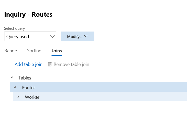Click the plus icon for Add table join
The width and height of the screenshot is (187, 131).
point(11,64)
